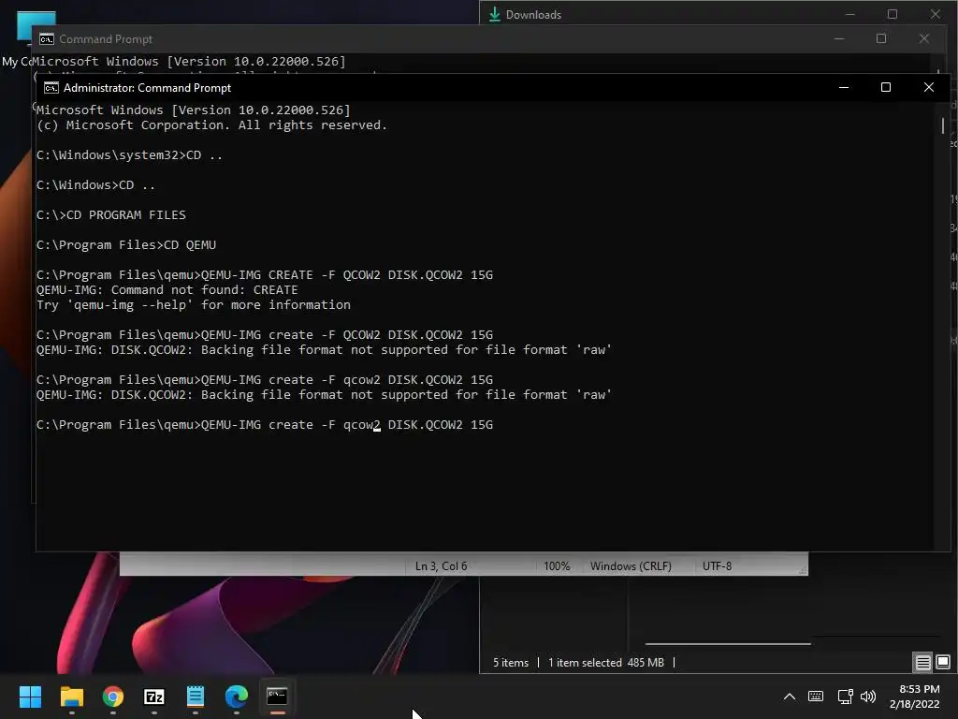This screenshot has width=958, height=719.
Task: Open the volume tray icon
Action: (868, 697)
